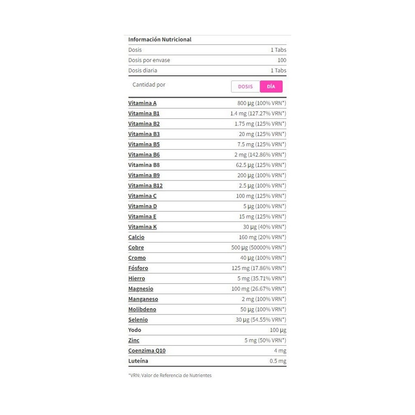The image size is (415, 415).
Task: Follow the Vitamina C link
Action: [142, 196]
